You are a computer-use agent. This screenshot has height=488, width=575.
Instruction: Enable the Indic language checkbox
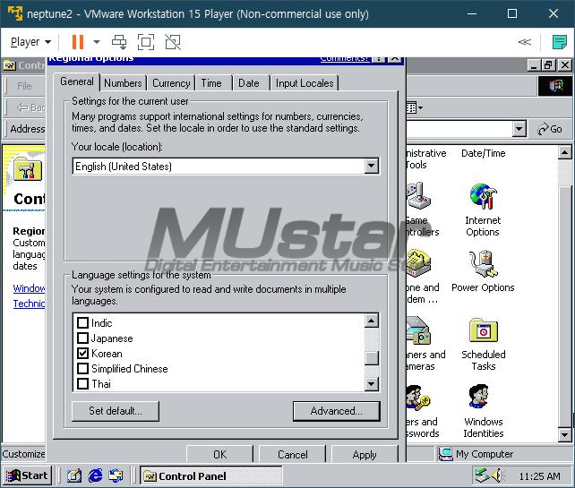83,322
